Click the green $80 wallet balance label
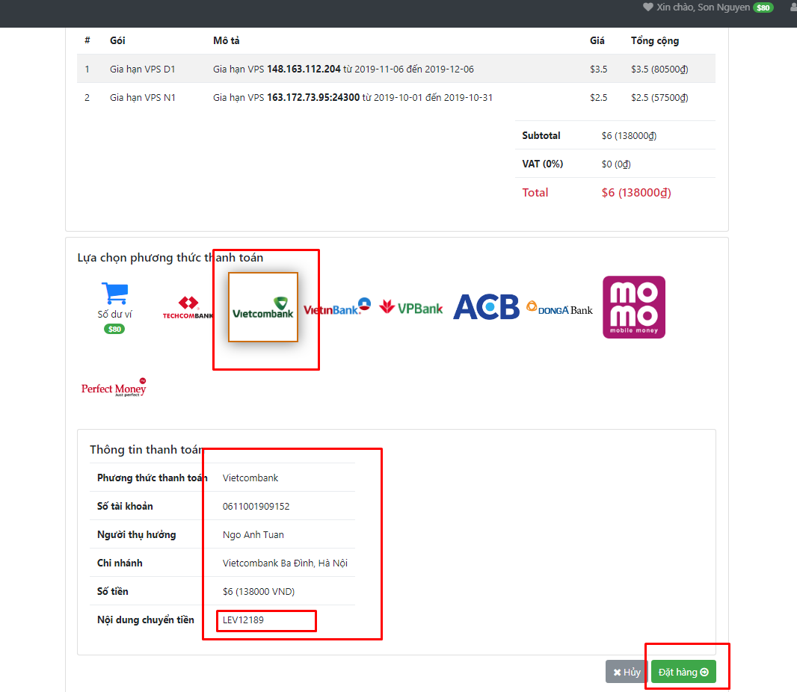Screen dimensions: 797x692 tap(114, 329)
